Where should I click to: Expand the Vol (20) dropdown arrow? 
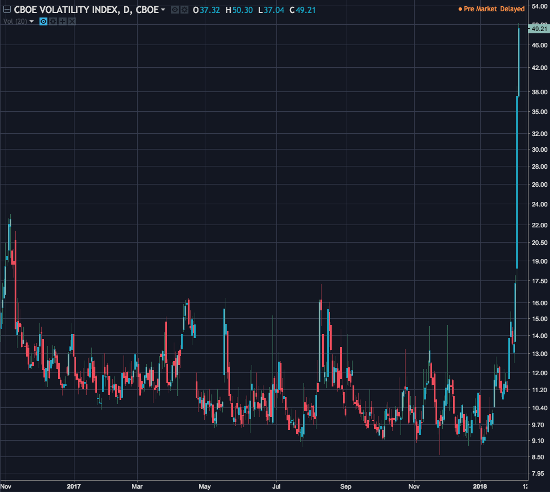pos(32,21)
